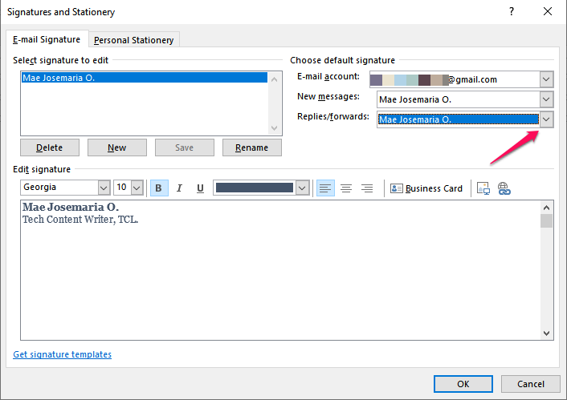Expand the New messages signature dropdown

[x=546, y=99]
